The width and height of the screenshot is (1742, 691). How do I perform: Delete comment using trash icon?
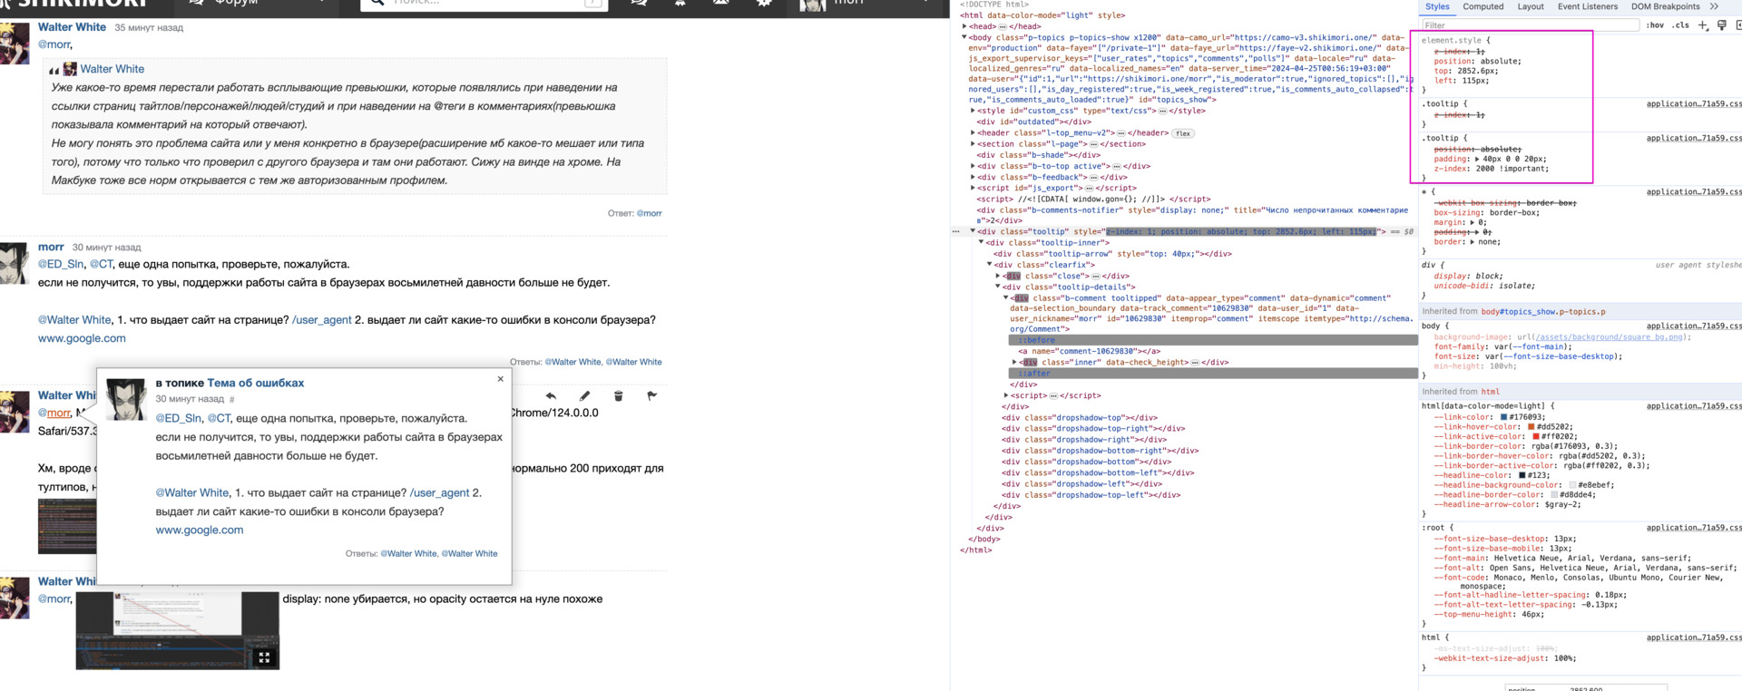point(618,396)
